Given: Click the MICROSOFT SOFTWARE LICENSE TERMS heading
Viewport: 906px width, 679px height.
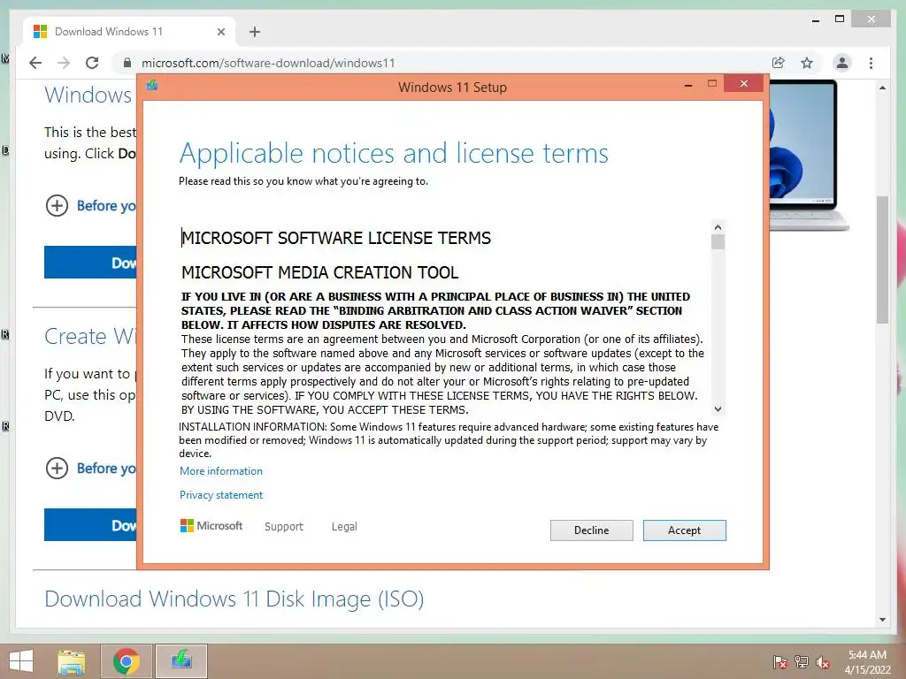Looking at the screenshot, I should point(336,238).
